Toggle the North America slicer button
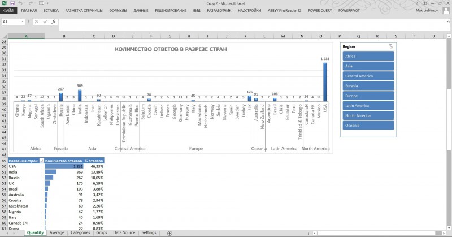This screenshot has width=452, height=237. pos(368,115)
